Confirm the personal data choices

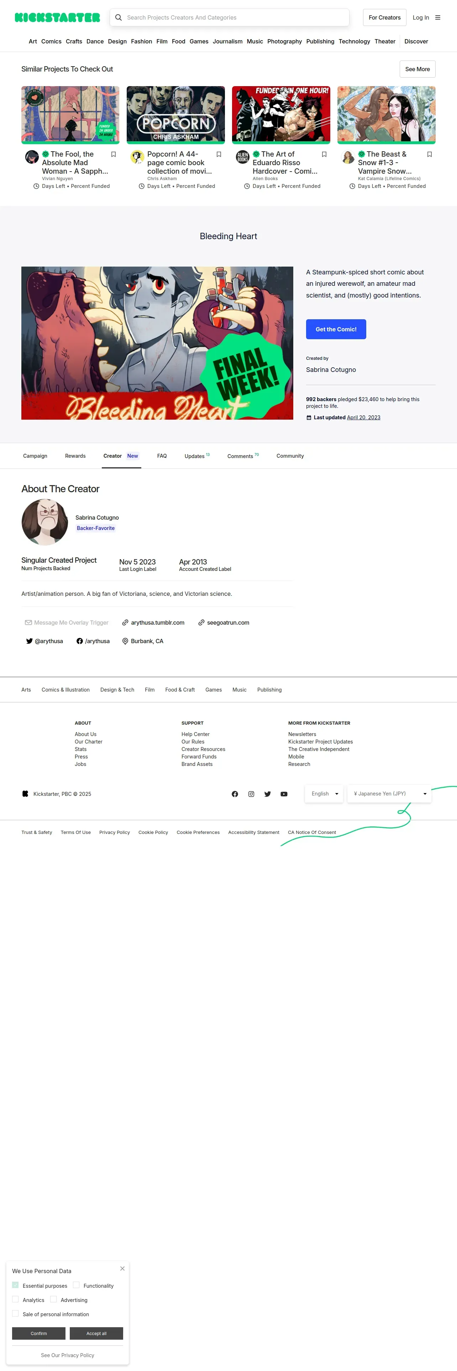tap(39, 1333)
